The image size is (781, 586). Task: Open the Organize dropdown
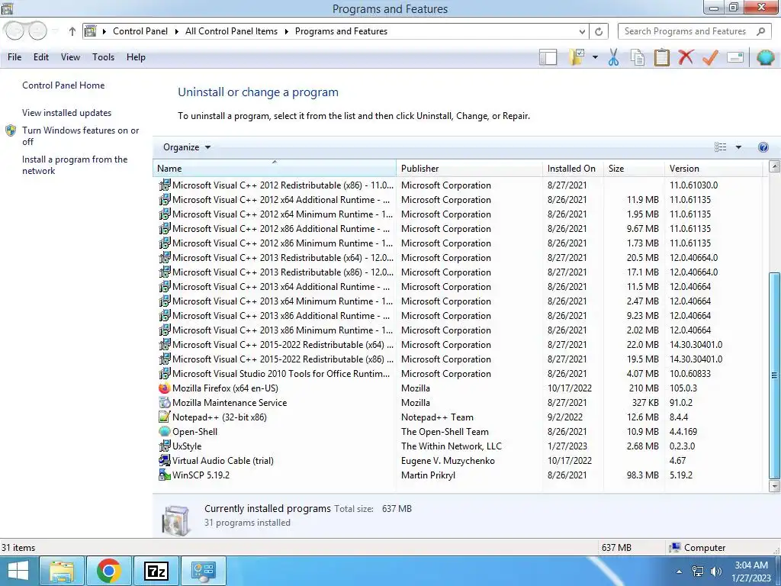(187, 147)
